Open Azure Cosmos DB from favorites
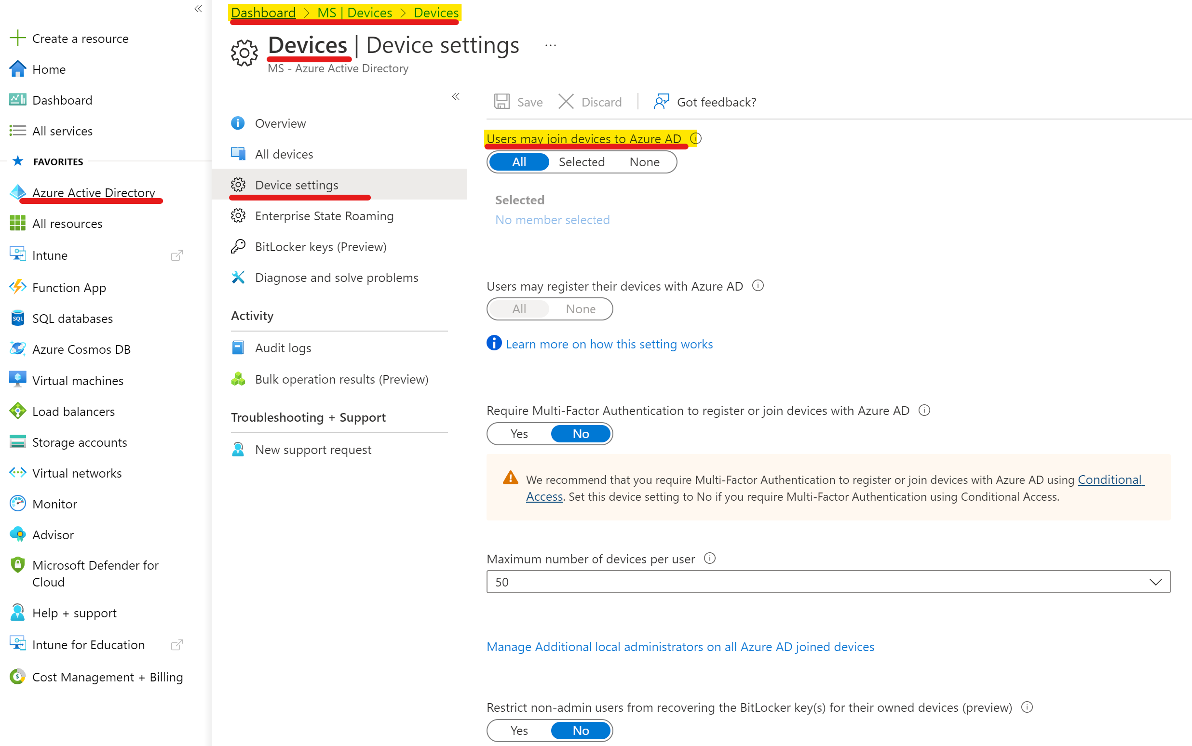The image size is (1192, 746). pos(81,349)
